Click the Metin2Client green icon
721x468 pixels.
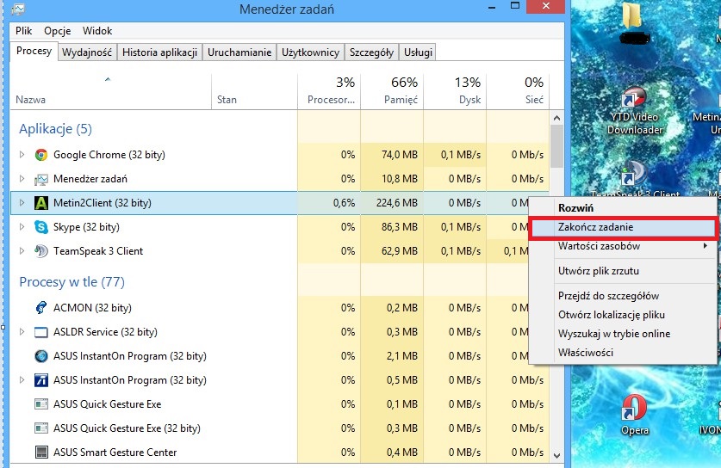pos(41,203)
